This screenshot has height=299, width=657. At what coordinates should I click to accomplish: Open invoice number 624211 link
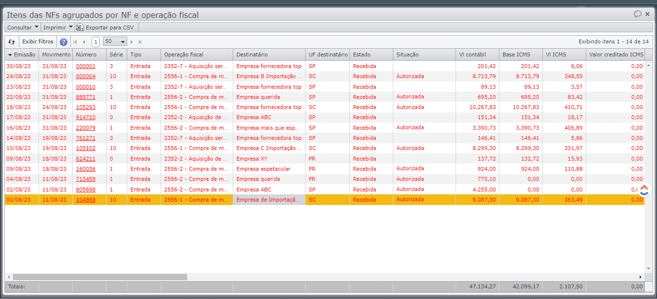pos(85,159)
